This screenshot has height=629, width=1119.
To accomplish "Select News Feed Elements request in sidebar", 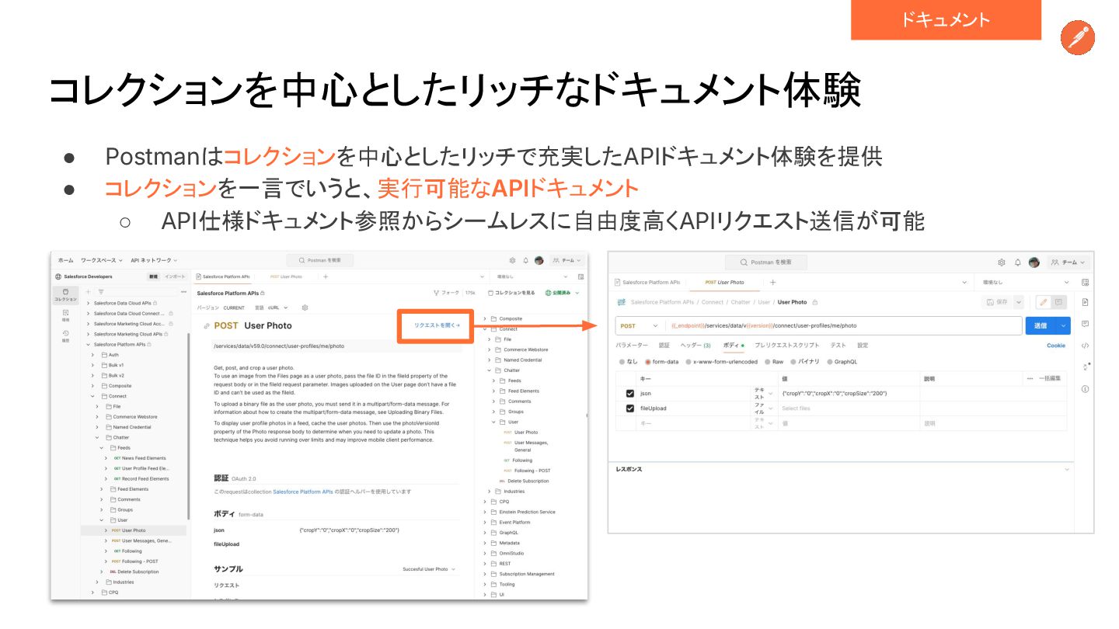I will pos(139,458).
